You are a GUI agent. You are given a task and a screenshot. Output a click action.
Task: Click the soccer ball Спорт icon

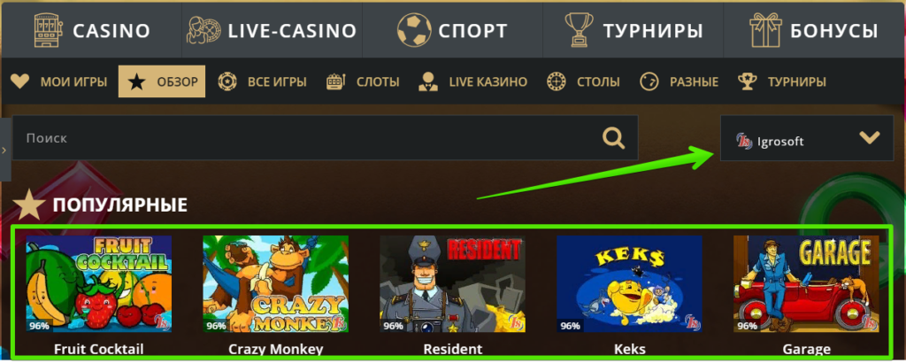(414, 30)
